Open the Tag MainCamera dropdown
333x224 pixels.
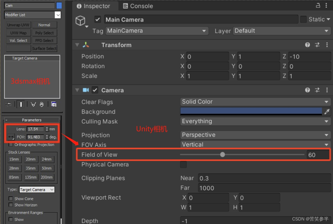[x=157, y=31]
